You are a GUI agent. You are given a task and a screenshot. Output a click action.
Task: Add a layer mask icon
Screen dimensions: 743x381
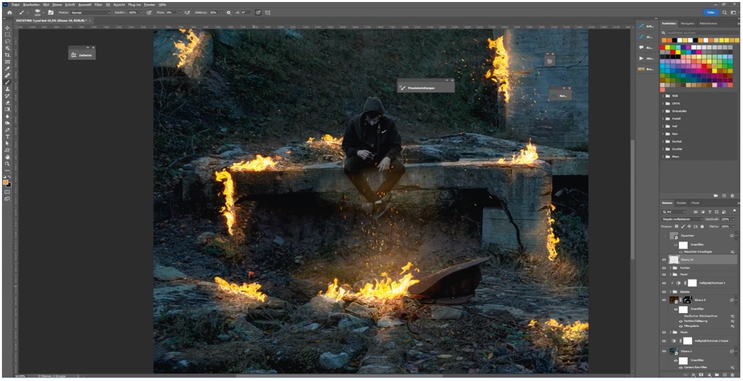(701, 374)
